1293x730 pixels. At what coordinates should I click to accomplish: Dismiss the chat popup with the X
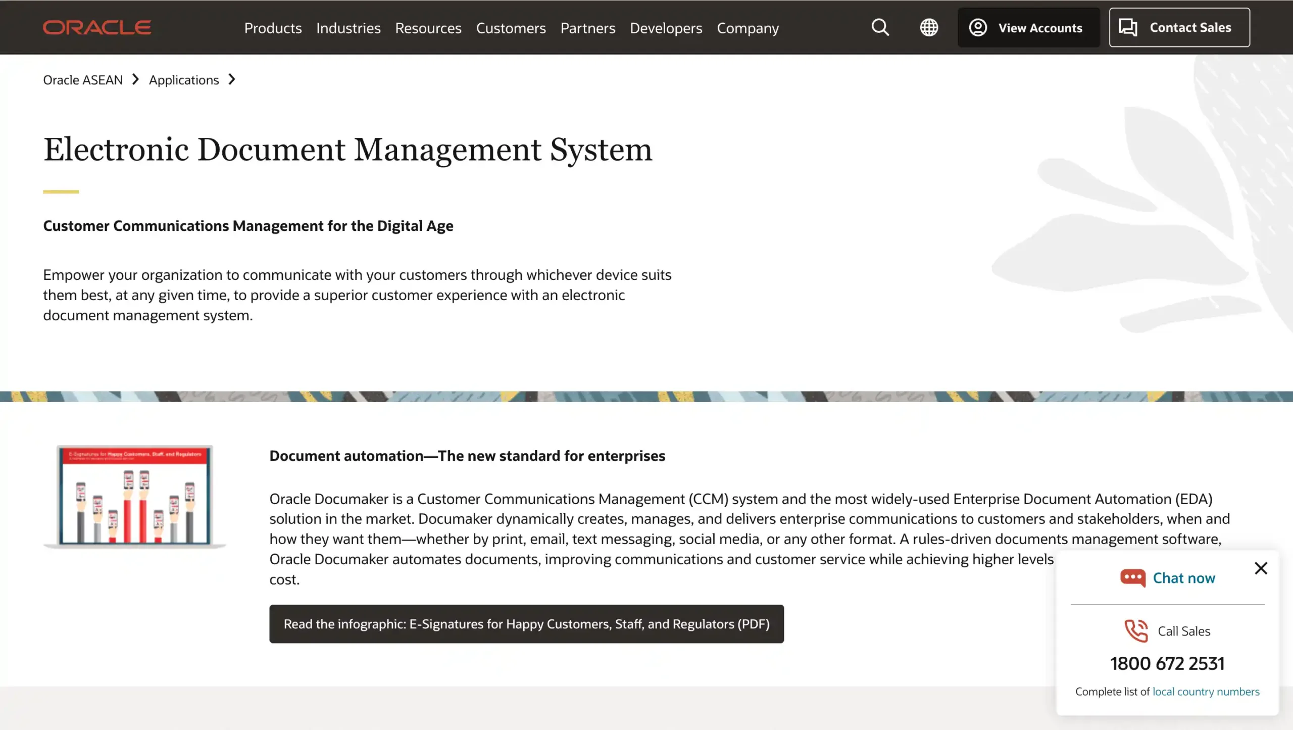[x=1261, y=568]
